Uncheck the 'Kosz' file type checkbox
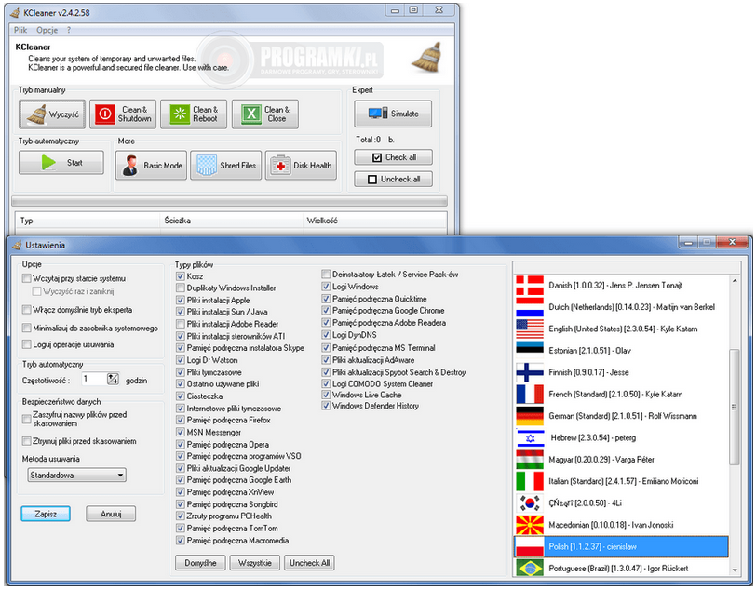The image size is (756, 590). coord(181,276)
